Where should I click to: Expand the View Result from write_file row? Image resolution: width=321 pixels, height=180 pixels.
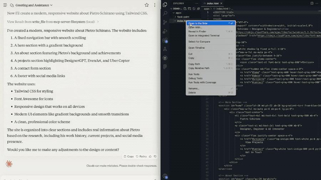point(53,22)
